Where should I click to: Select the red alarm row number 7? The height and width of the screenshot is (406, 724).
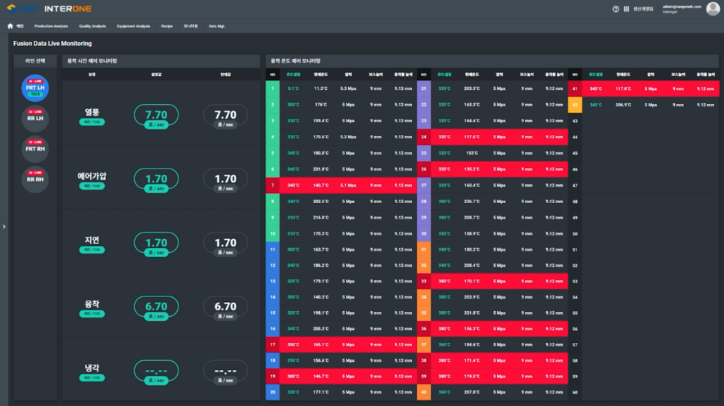pos(341,185)
